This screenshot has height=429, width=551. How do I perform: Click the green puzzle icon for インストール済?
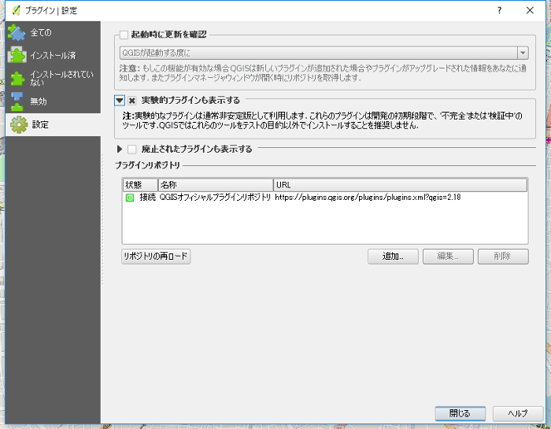[x=17, y=55]
